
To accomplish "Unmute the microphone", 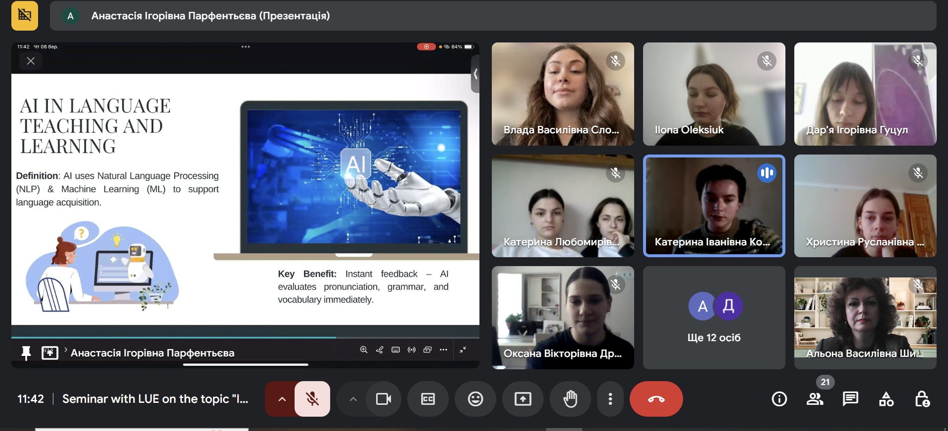I will tap(312, 399).
